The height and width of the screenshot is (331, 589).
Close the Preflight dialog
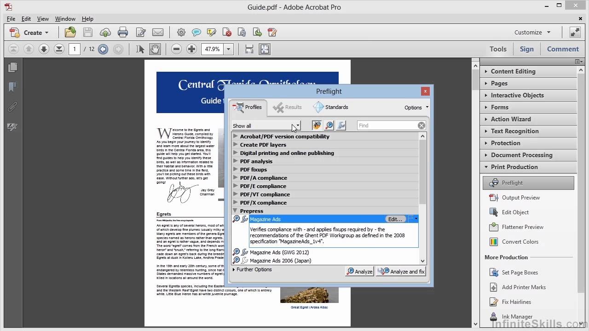pos(425,91)
